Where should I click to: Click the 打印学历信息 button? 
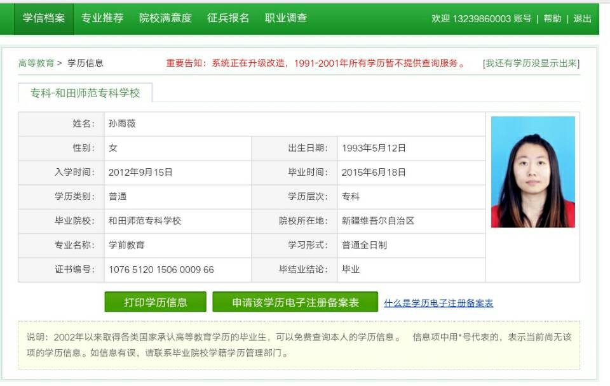pos(156,302)
